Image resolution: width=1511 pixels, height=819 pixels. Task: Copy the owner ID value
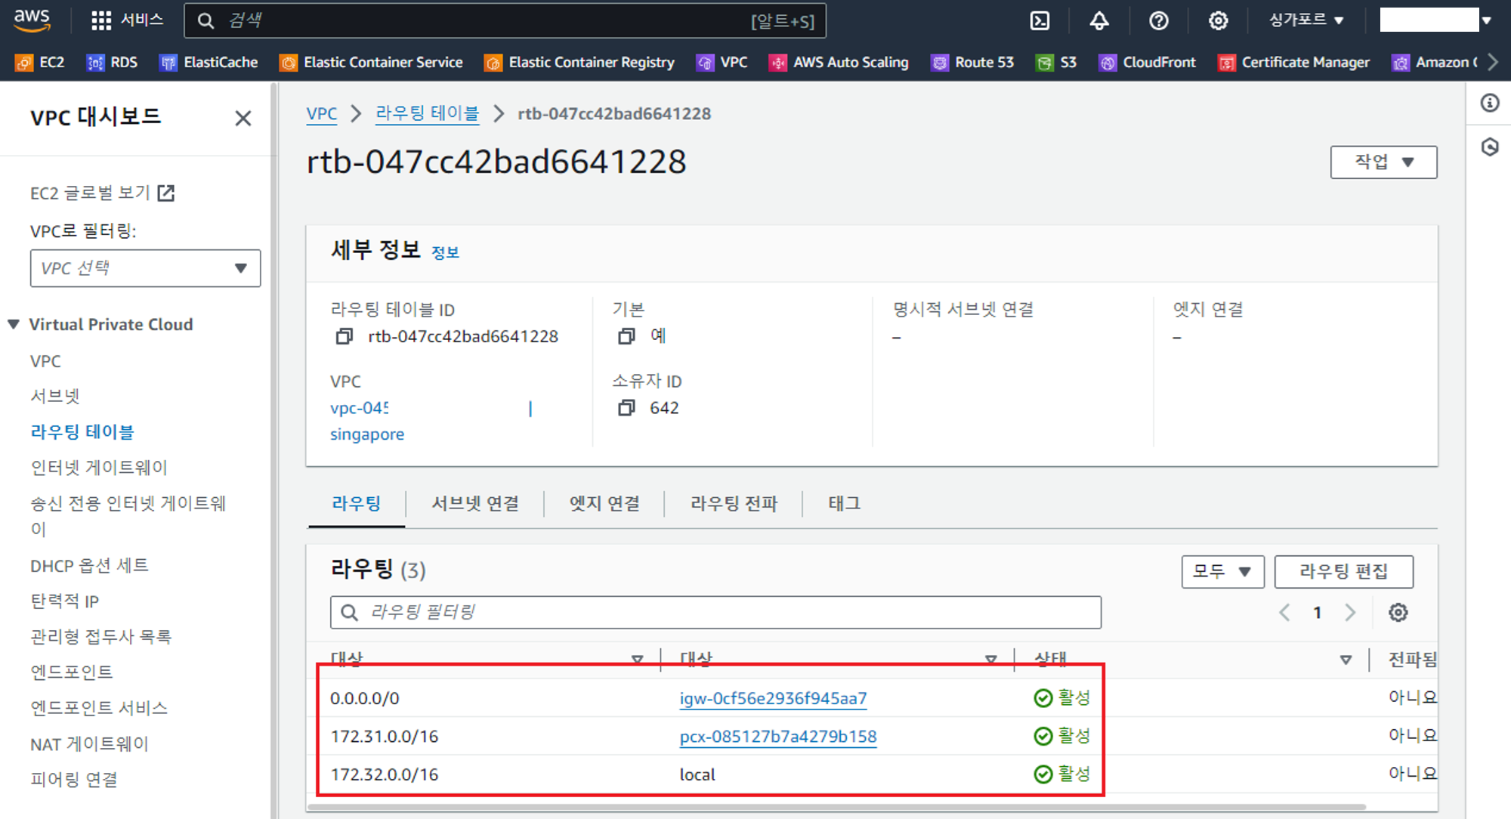(x=626, y=408)
